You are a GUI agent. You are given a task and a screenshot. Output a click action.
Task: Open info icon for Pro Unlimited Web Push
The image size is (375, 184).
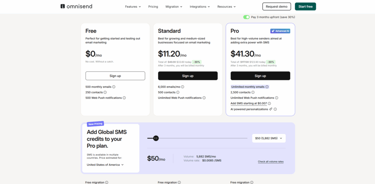pos(276,98)
